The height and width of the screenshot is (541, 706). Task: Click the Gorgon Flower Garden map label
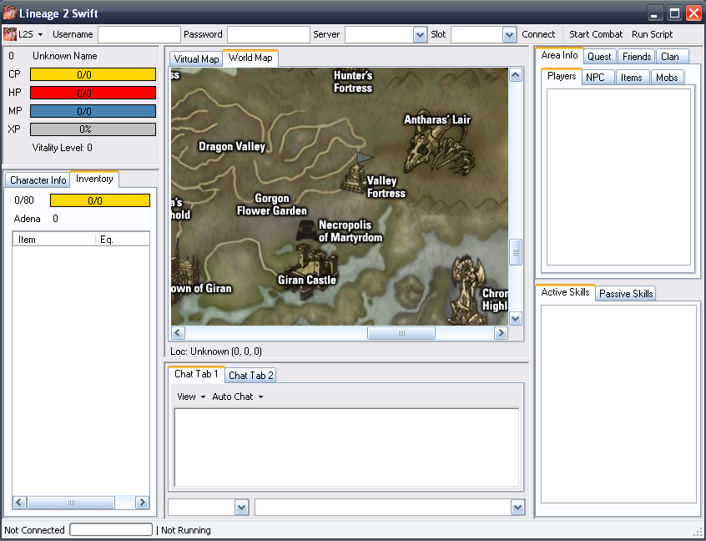pos(272,205)
